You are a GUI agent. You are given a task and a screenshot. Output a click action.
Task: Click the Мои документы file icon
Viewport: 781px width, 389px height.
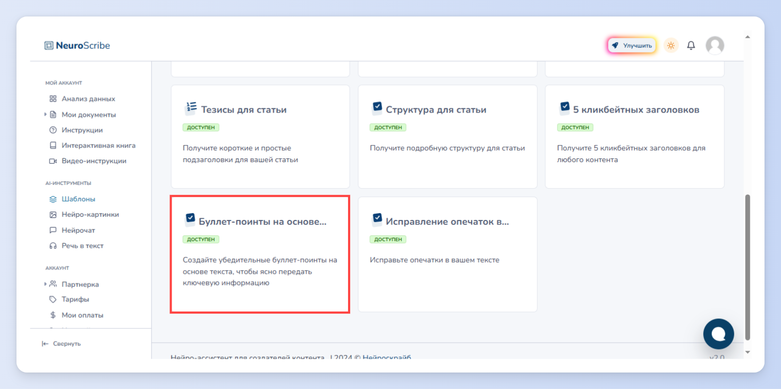53,115
